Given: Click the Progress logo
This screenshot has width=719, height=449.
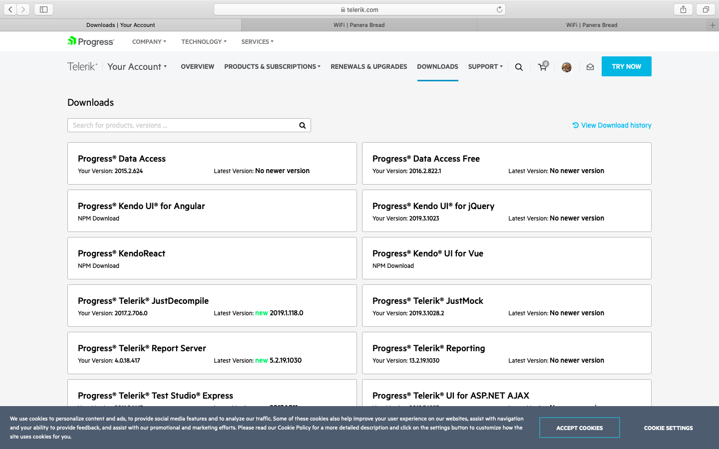Looking at the screenshot, I should pos(91,42).
